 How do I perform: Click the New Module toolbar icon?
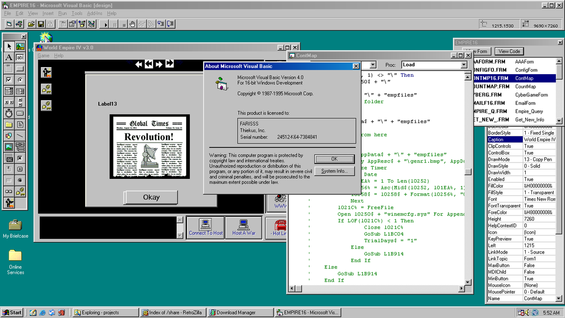(19, 24)
